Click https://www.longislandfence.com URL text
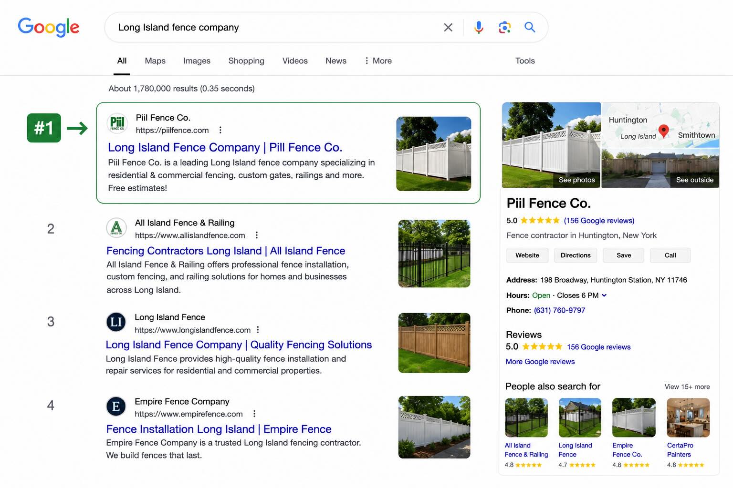 coord(192,330)
